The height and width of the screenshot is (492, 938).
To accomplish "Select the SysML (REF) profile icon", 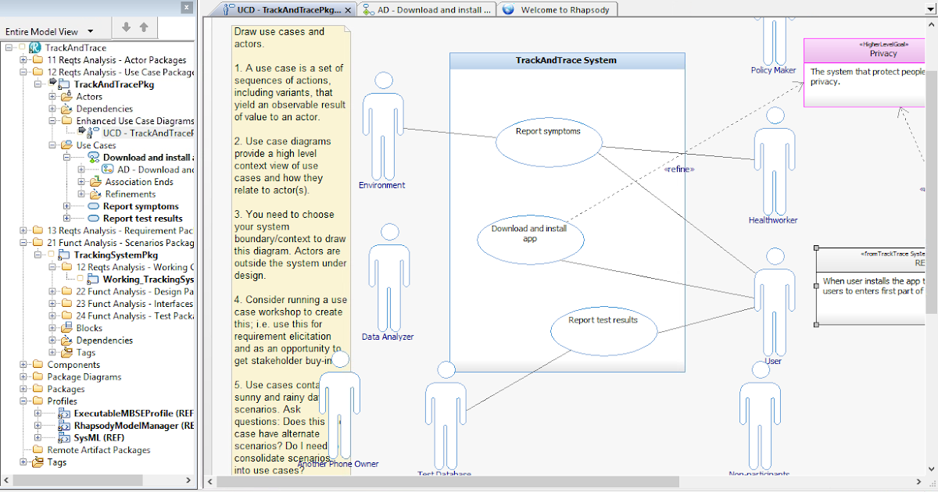I will [x=64, y=437].
